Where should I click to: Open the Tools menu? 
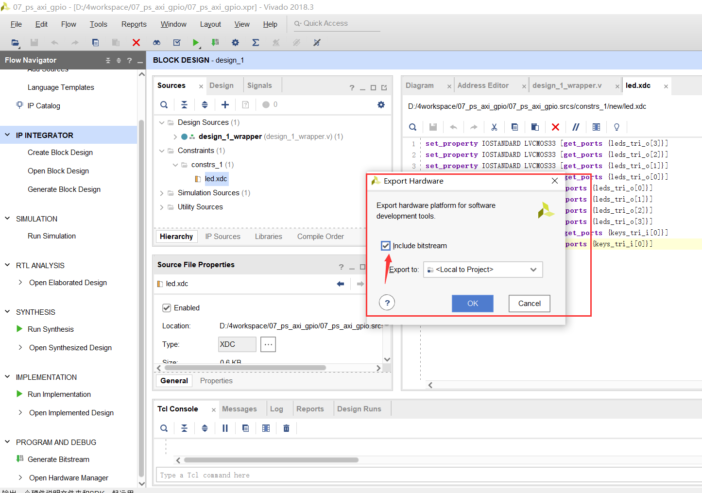coord(98,24)
